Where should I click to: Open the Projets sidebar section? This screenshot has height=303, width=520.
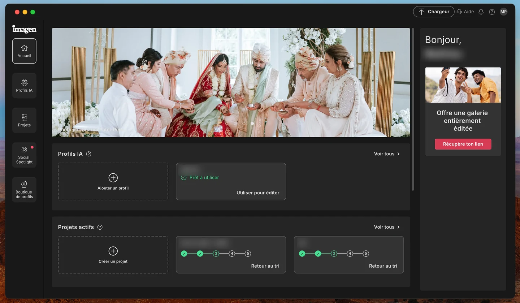24,120
